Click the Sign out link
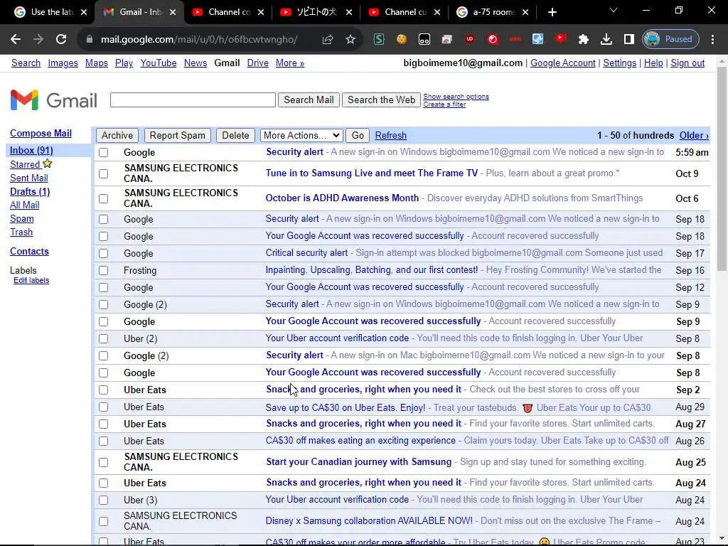Screen dimensions: 728x546 click(x=687, y=63)
